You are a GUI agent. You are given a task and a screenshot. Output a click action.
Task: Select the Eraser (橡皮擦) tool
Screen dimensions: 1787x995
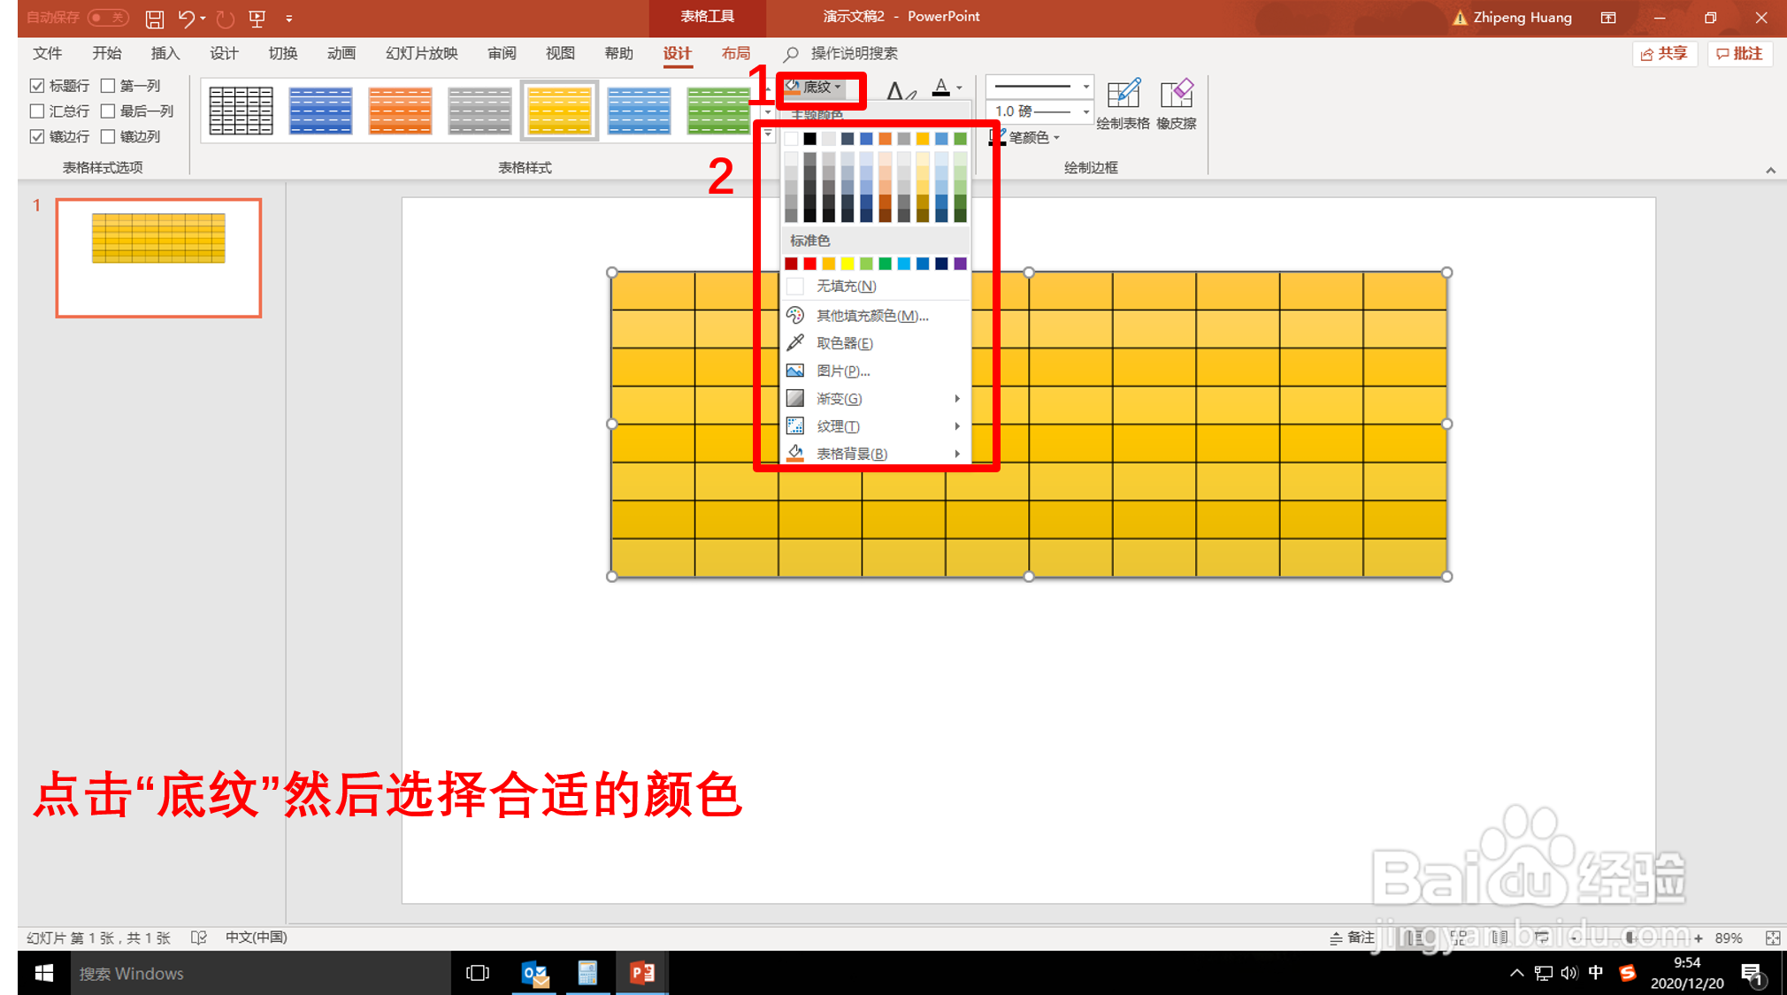1176,96
